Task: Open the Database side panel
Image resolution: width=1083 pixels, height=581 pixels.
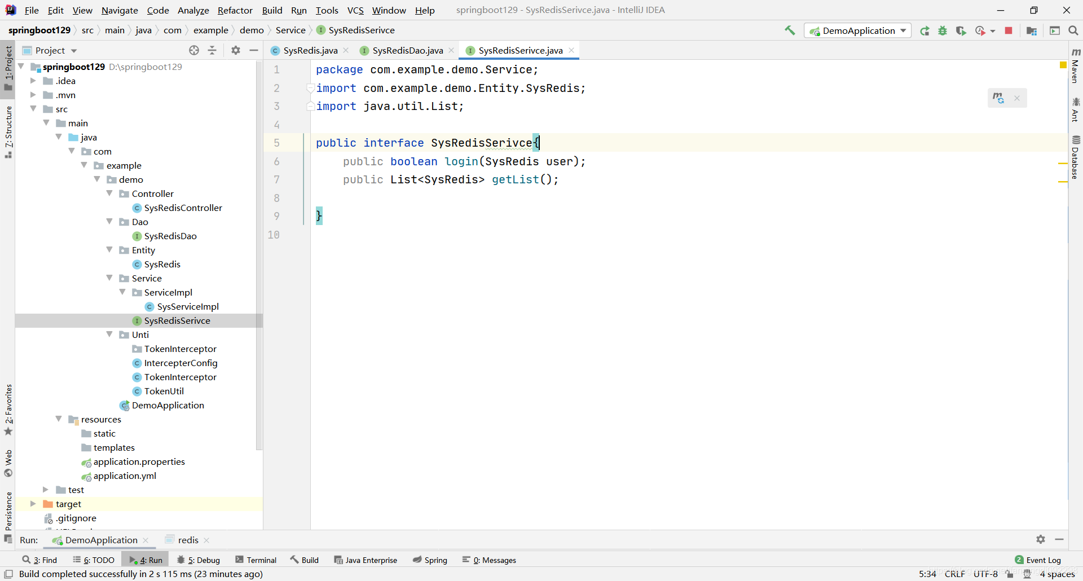Action: [x=1076, y=158]
